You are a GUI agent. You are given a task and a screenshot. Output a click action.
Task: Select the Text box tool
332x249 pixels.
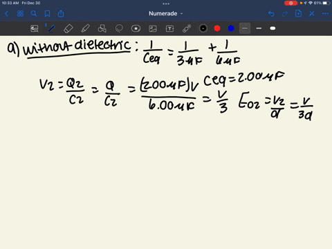click(169, 28)
